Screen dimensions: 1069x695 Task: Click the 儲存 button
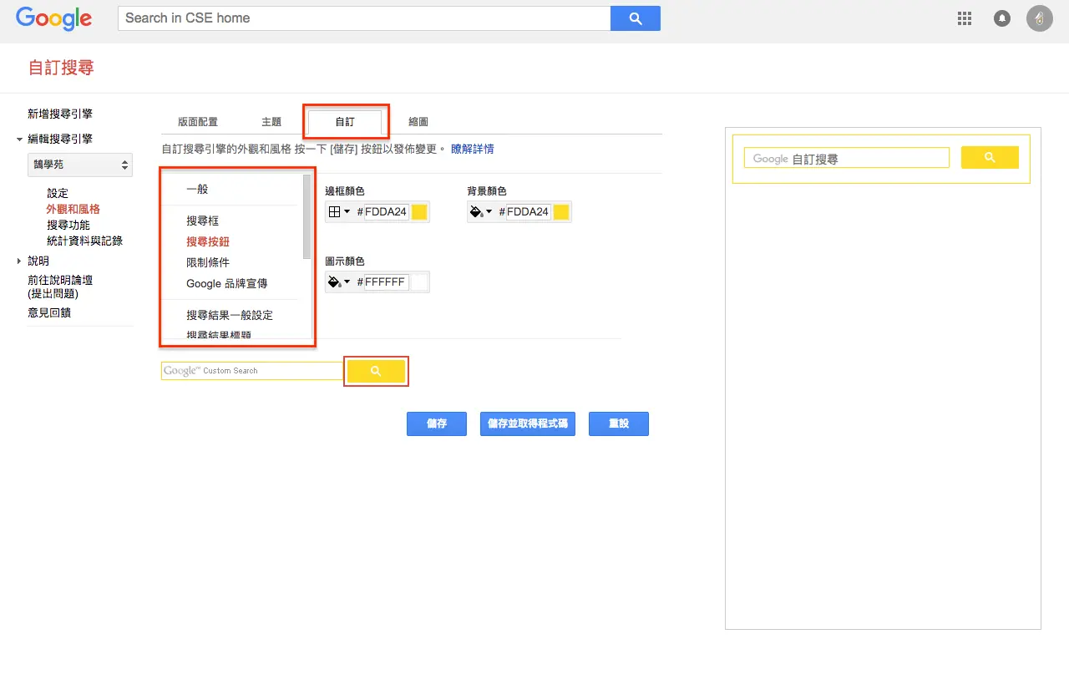click(437, 424)
